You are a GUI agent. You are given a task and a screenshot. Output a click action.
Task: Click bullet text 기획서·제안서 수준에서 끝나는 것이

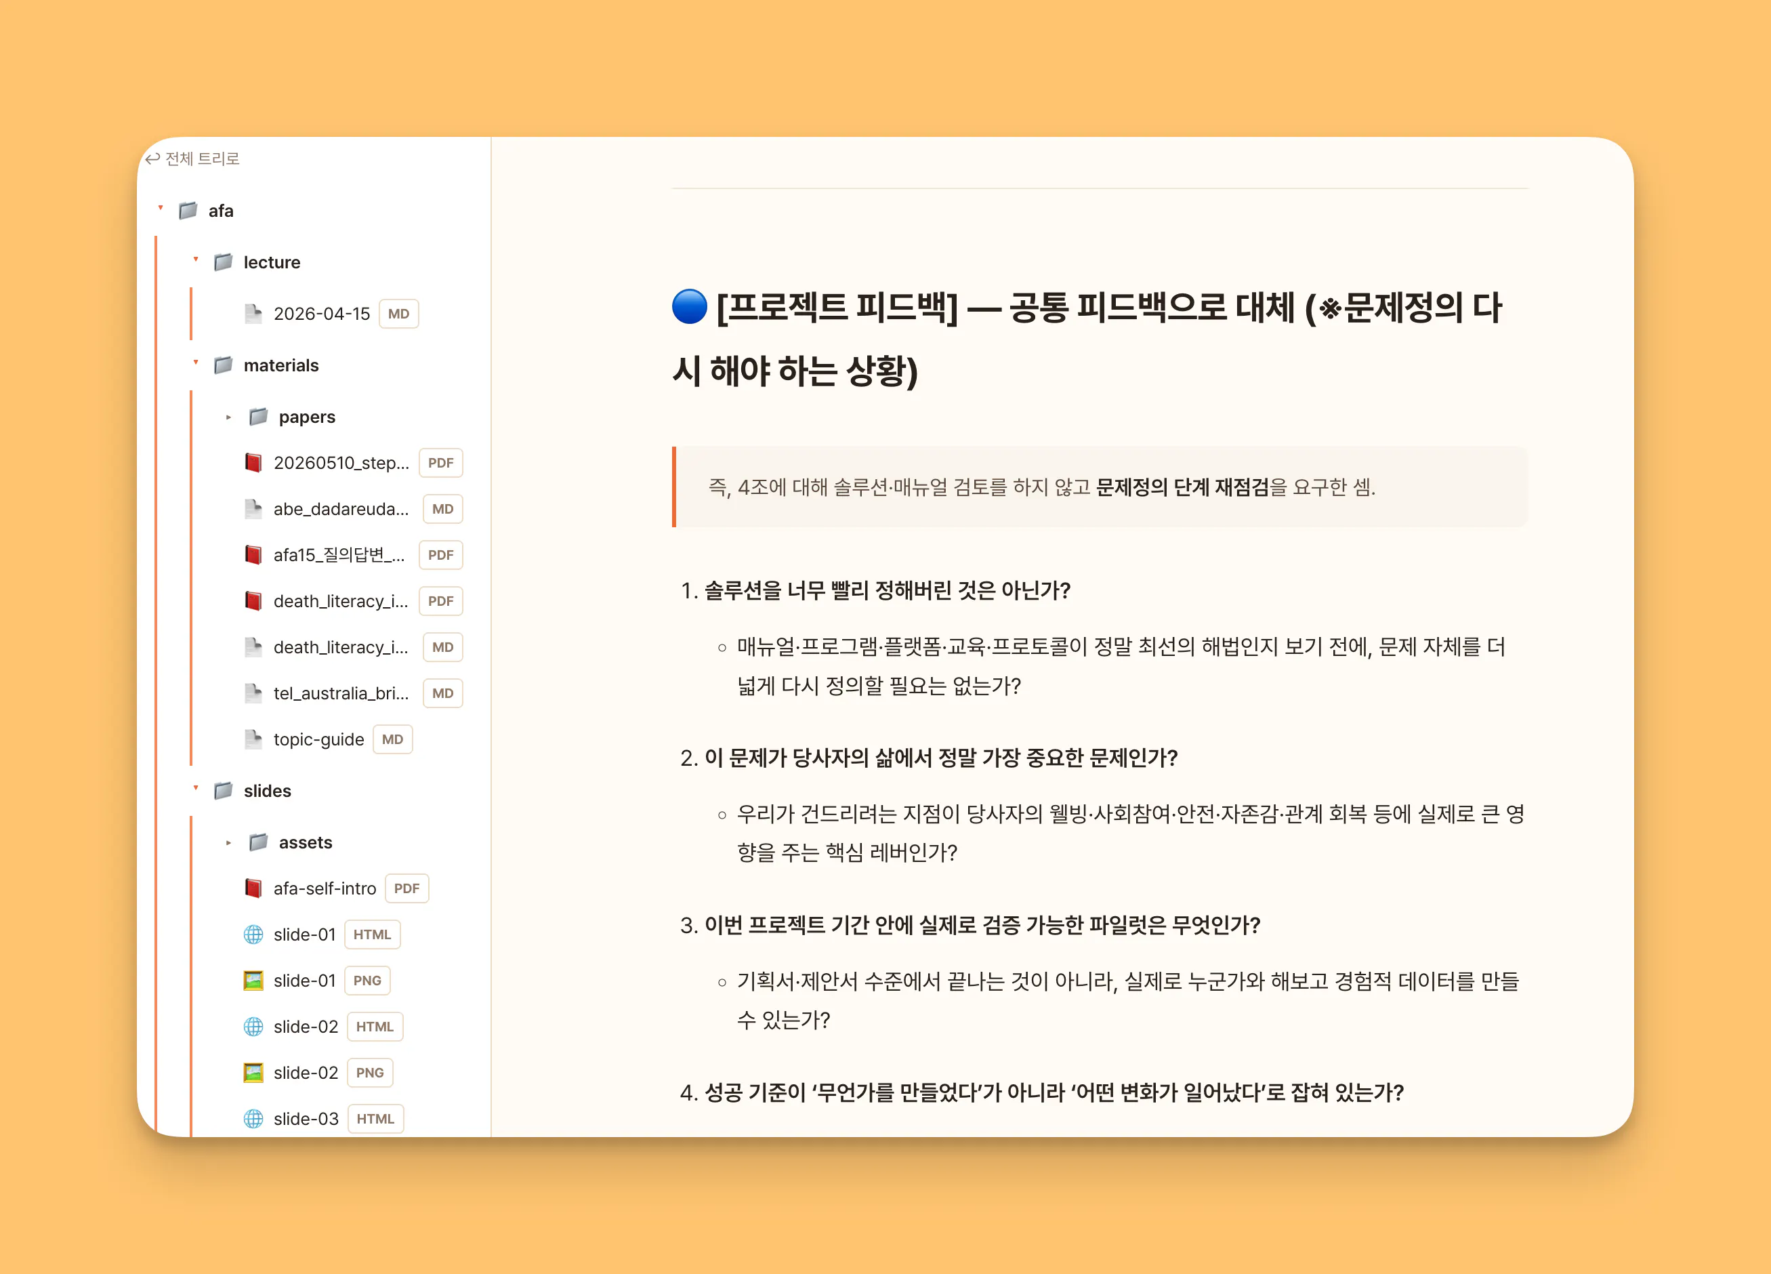pyautogui.click(x=1128, y=1001)
